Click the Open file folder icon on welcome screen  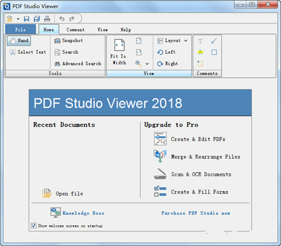pyautogui.click(x=46, y=193)
